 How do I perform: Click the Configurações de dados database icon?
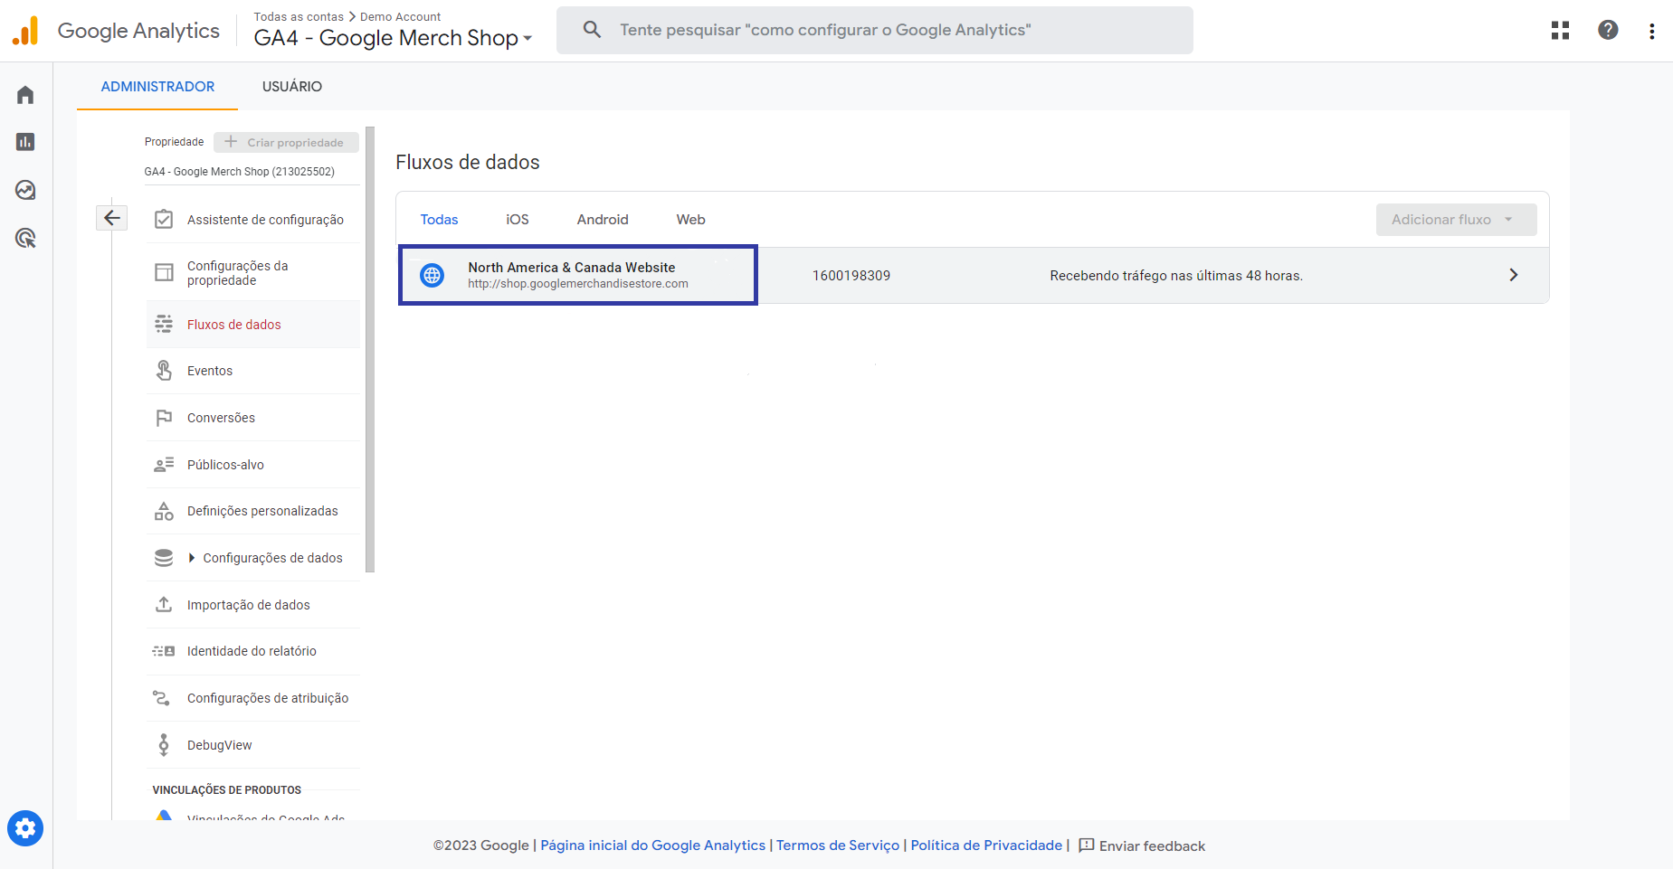tap(164, 558)
